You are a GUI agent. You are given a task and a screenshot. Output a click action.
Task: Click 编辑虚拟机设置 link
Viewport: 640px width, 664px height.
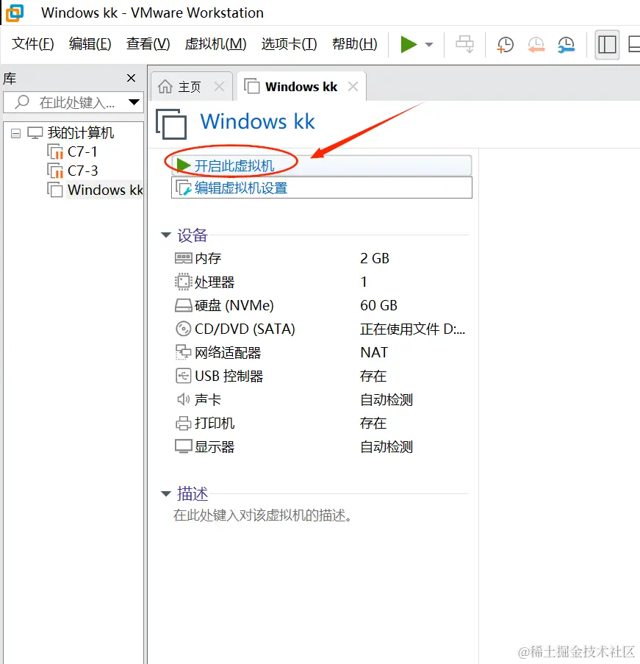321,188
